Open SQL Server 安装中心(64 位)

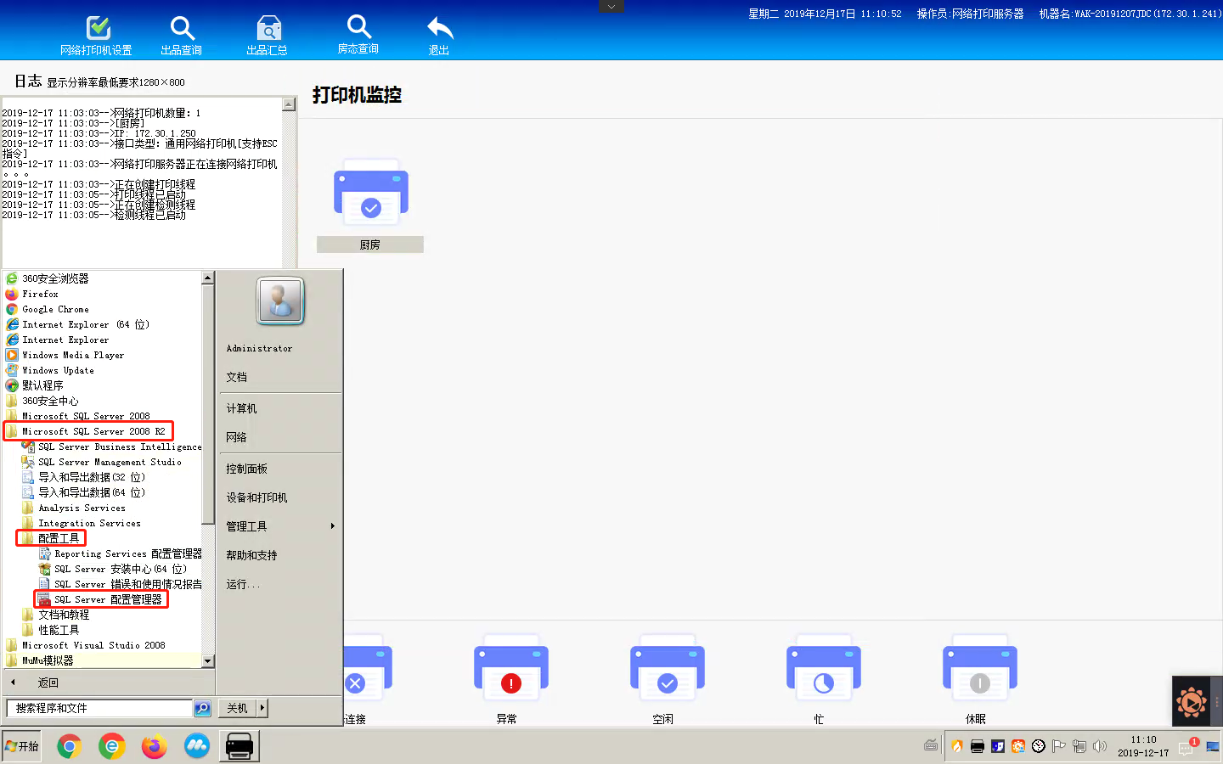click(112, 569)
